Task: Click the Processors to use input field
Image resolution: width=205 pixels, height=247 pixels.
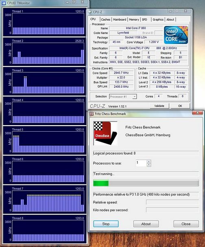Action: (142, 163)
